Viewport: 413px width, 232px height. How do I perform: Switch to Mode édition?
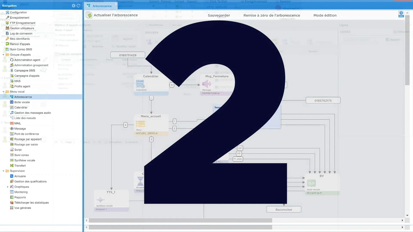point(325,15)
